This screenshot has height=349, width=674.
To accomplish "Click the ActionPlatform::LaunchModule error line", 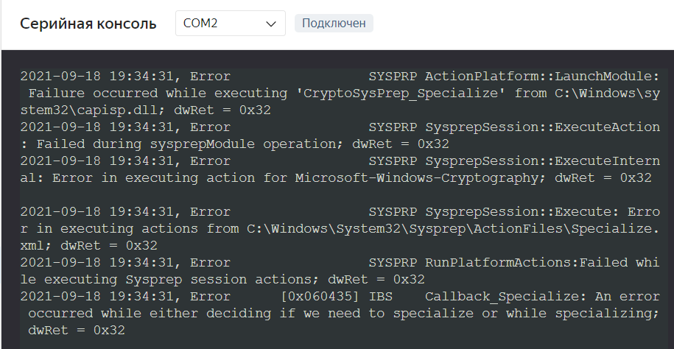I will coord(541,77).
